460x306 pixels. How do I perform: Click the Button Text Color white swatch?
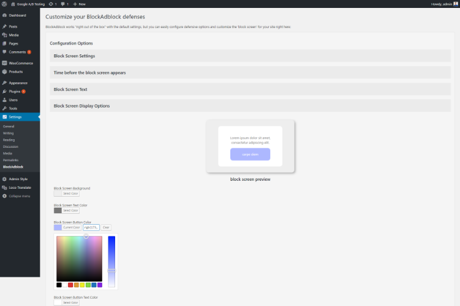pos(58,302)
